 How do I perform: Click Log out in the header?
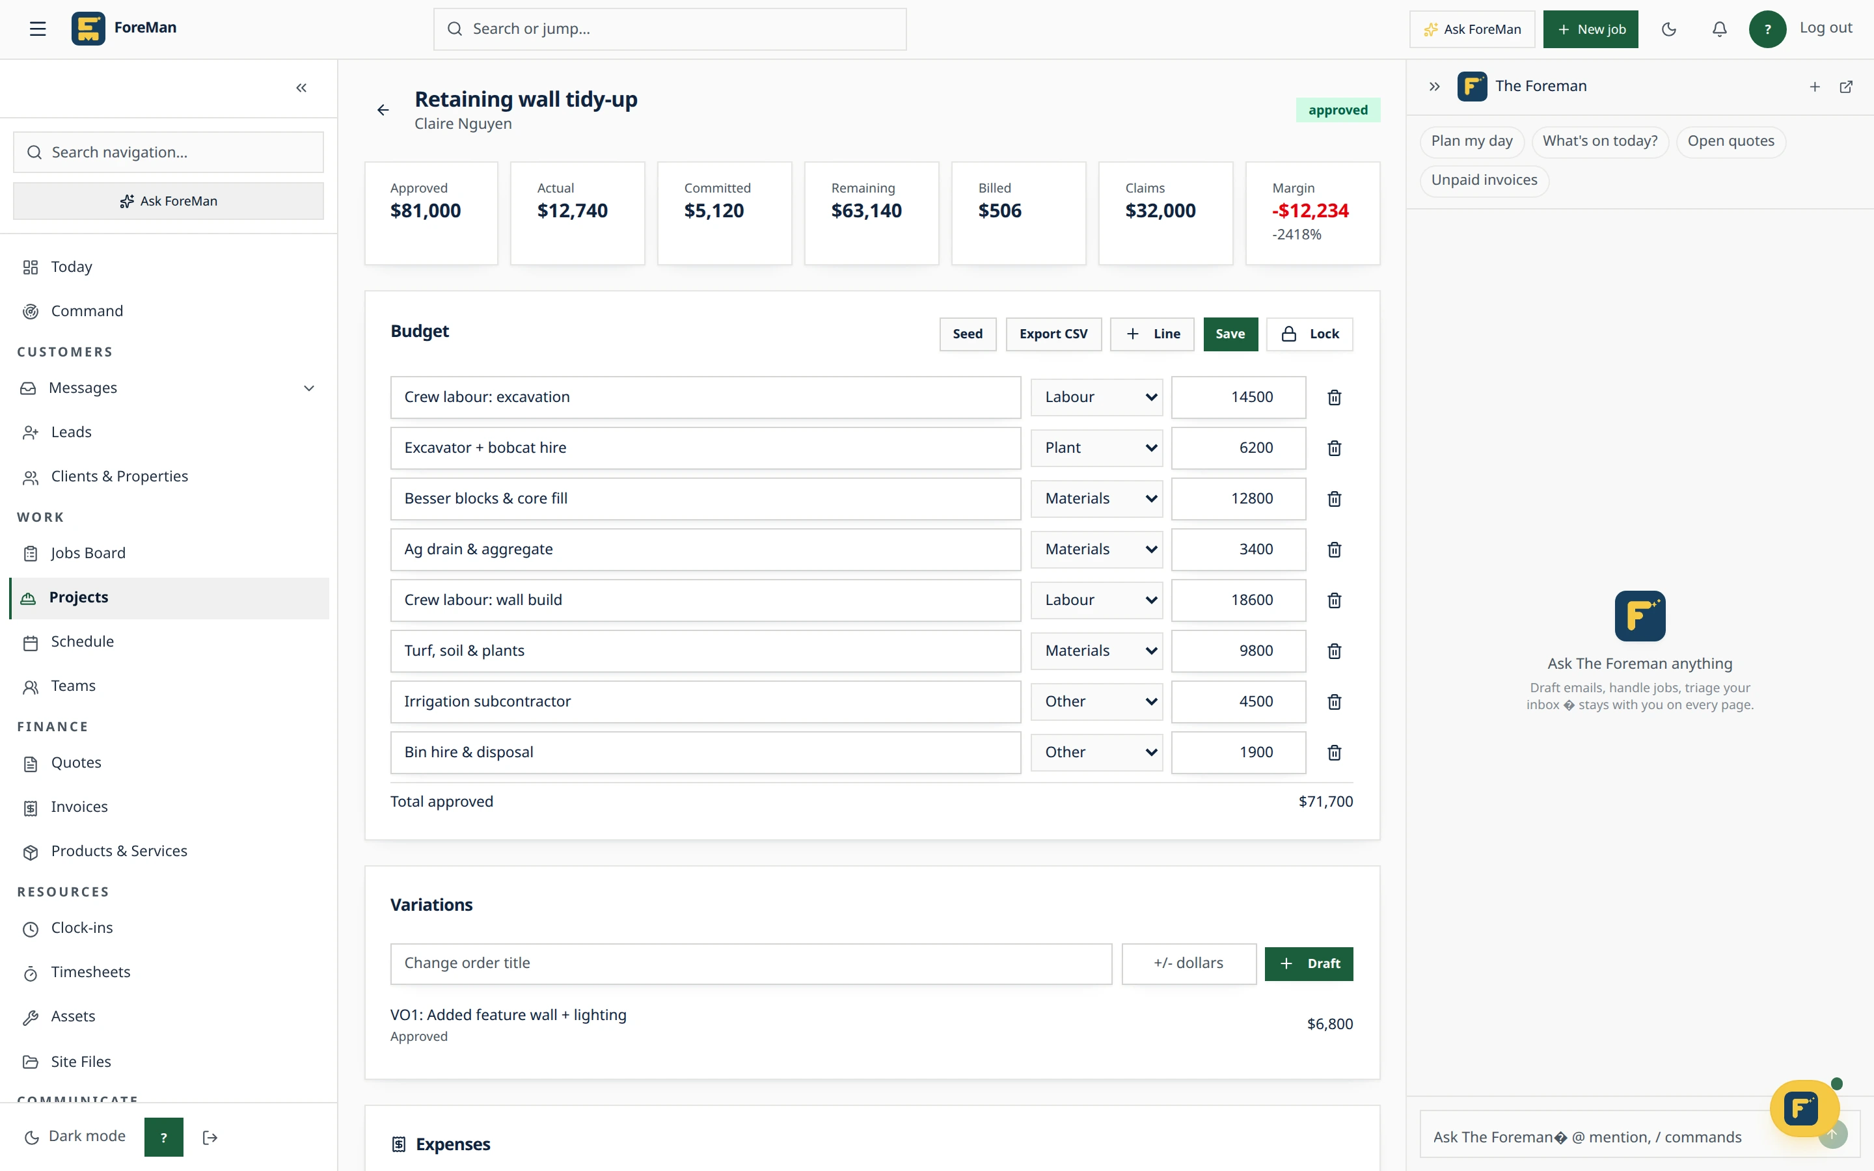point(1825,28)
